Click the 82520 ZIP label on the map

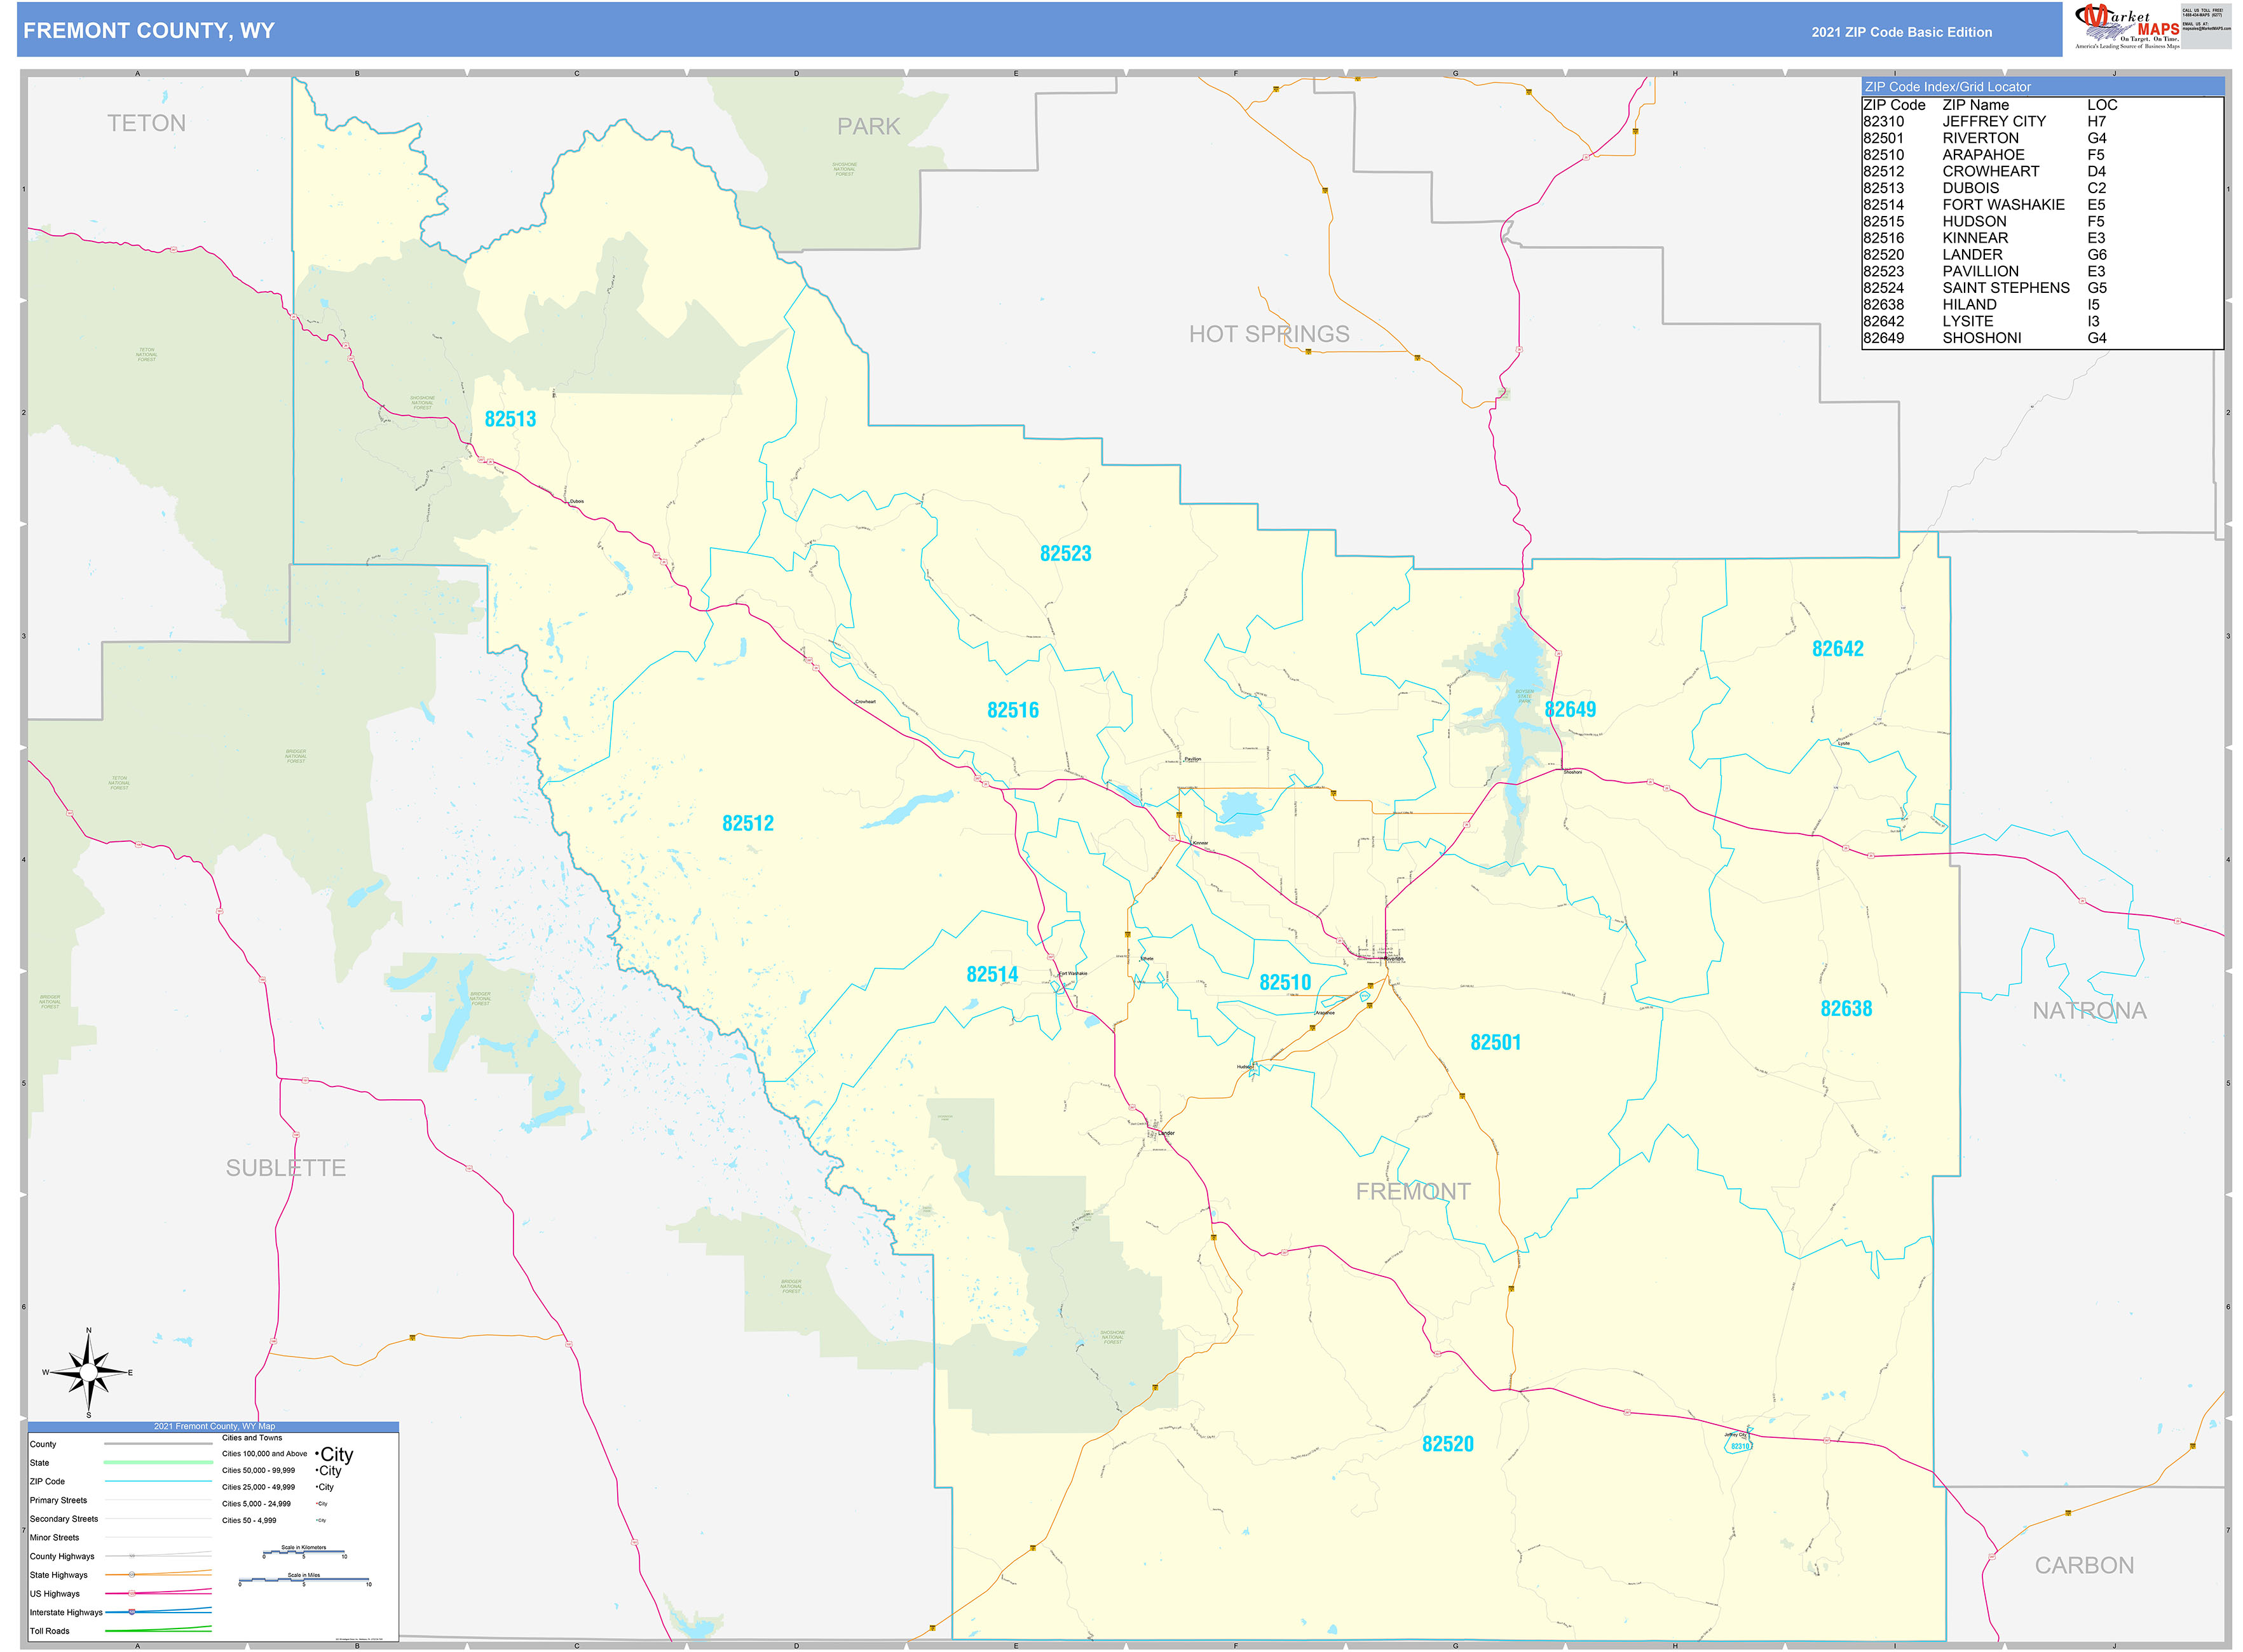1448,1443
